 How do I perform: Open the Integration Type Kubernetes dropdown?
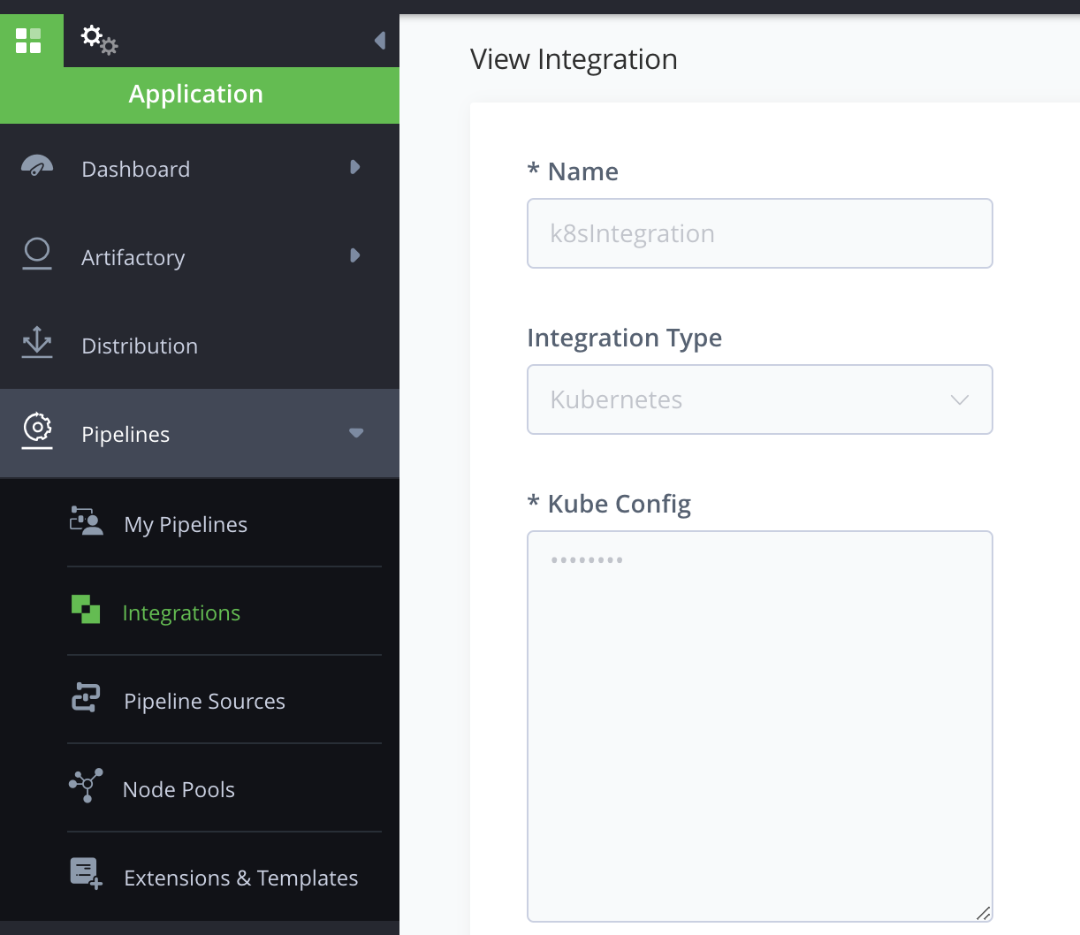(x=760, y=399)
